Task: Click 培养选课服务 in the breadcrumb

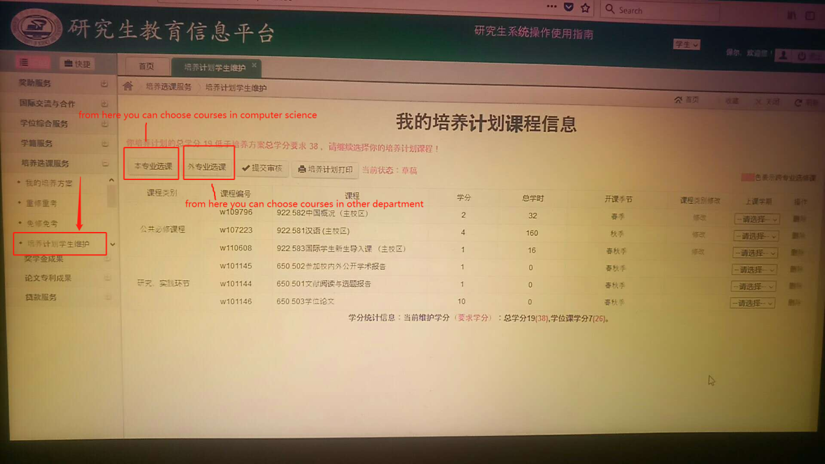Action: [x=168, y=86]
